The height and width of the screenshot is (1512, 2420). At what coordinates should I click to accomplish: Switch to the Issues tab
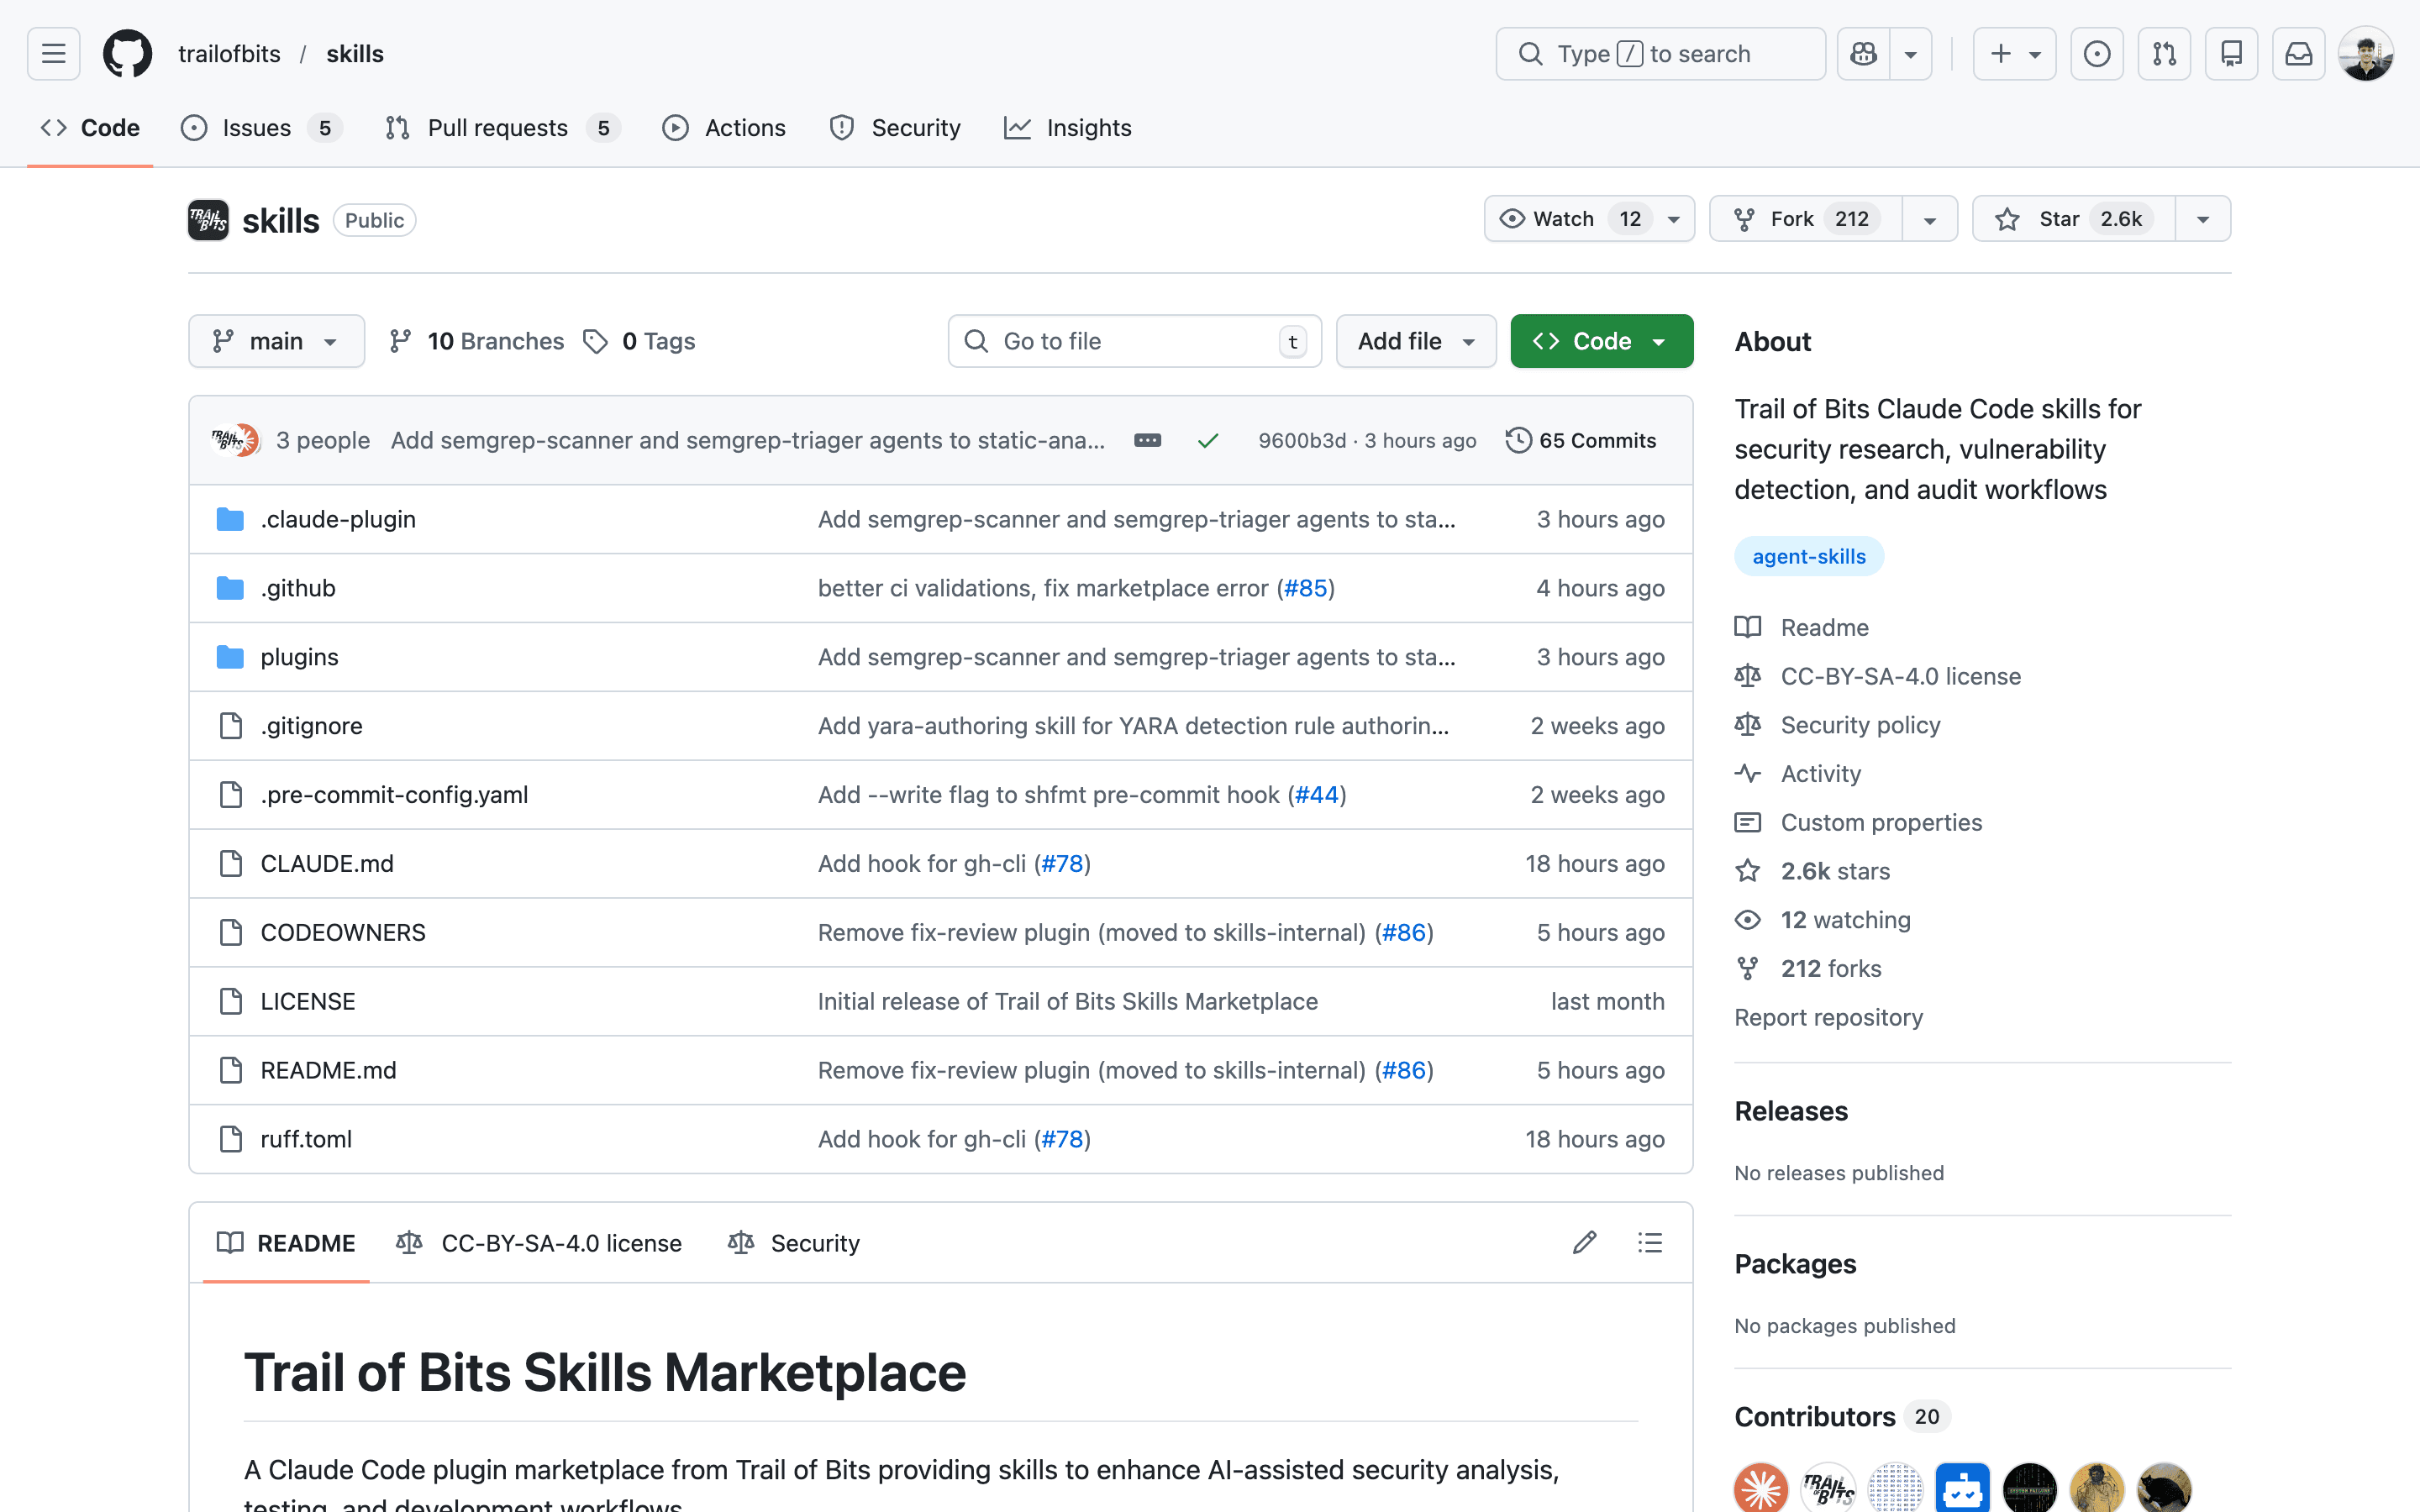[258, 128]
